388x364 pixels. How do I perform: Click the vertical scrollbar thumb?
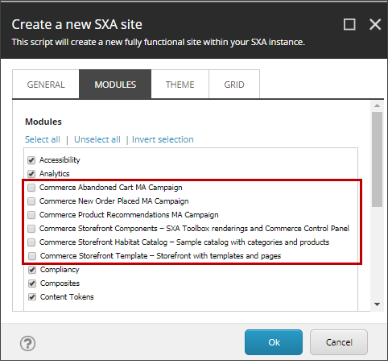377,159
